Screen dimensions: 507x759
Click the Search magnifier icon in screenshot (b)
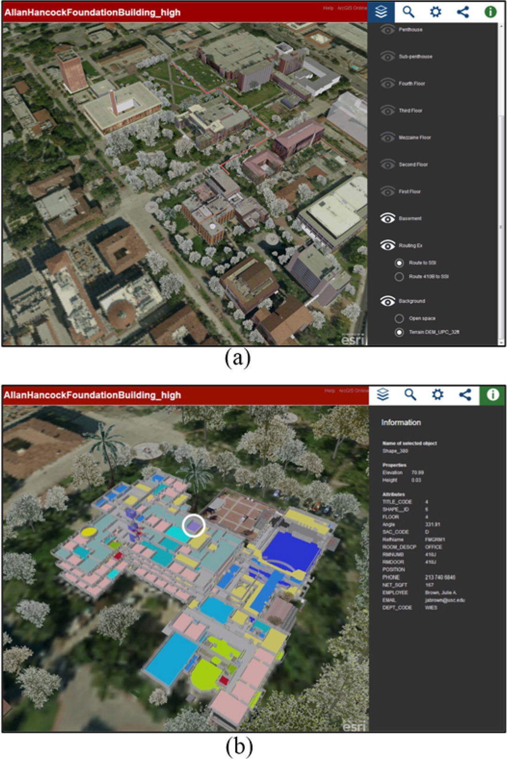pos(410,394)
